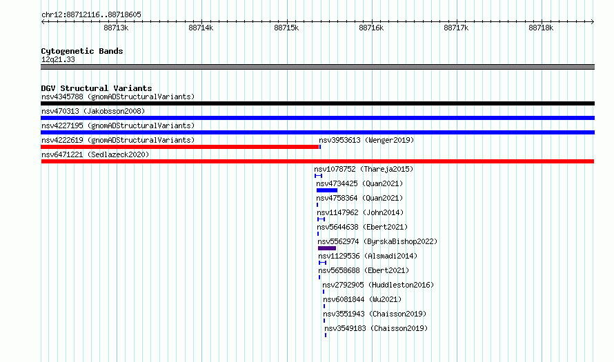Click the 12q21.33 band label
The image size is (614, 362).
coord(58,59)
